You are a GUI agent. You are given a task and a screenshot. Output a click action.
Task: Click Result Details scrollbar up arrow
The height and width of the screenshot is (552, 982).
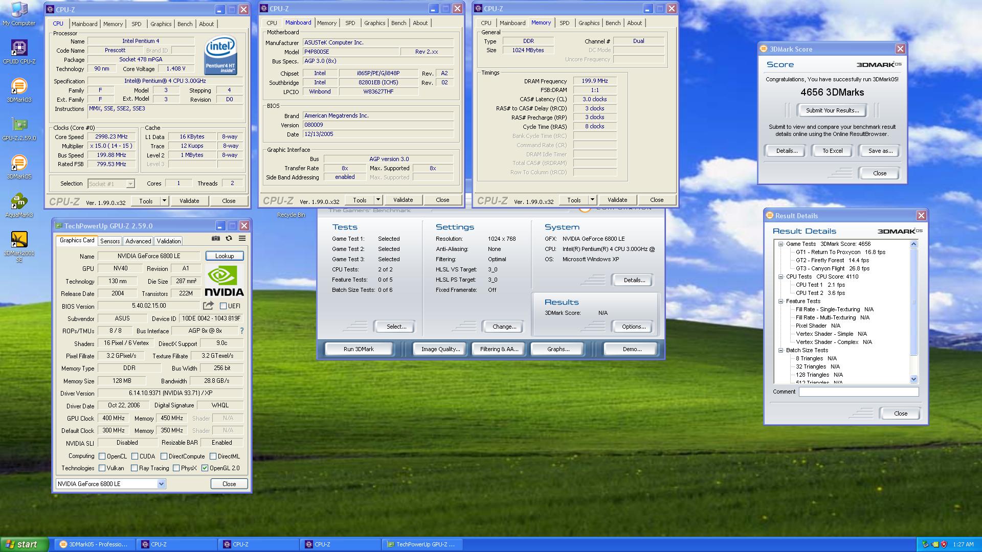pos(914,244)
